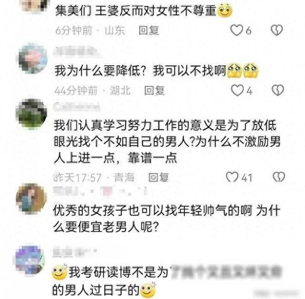
Task: Open the pink-gray avatar above 我为什么要降低
Action: click(x=33, y=58)
